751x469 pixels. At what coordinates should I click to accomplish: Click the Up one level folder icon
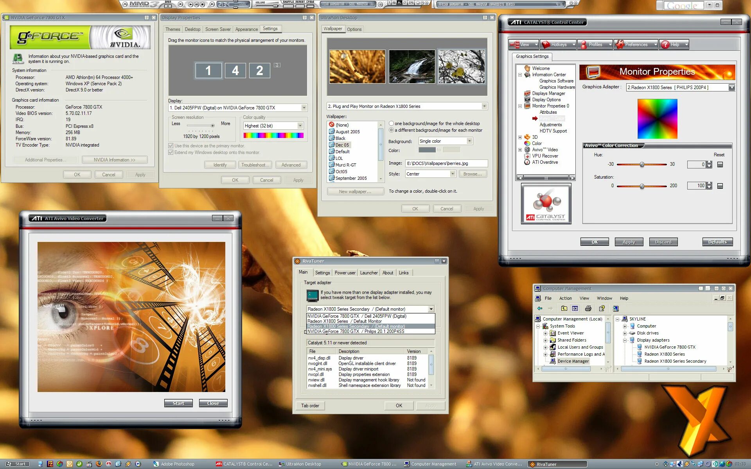point(564,308)
